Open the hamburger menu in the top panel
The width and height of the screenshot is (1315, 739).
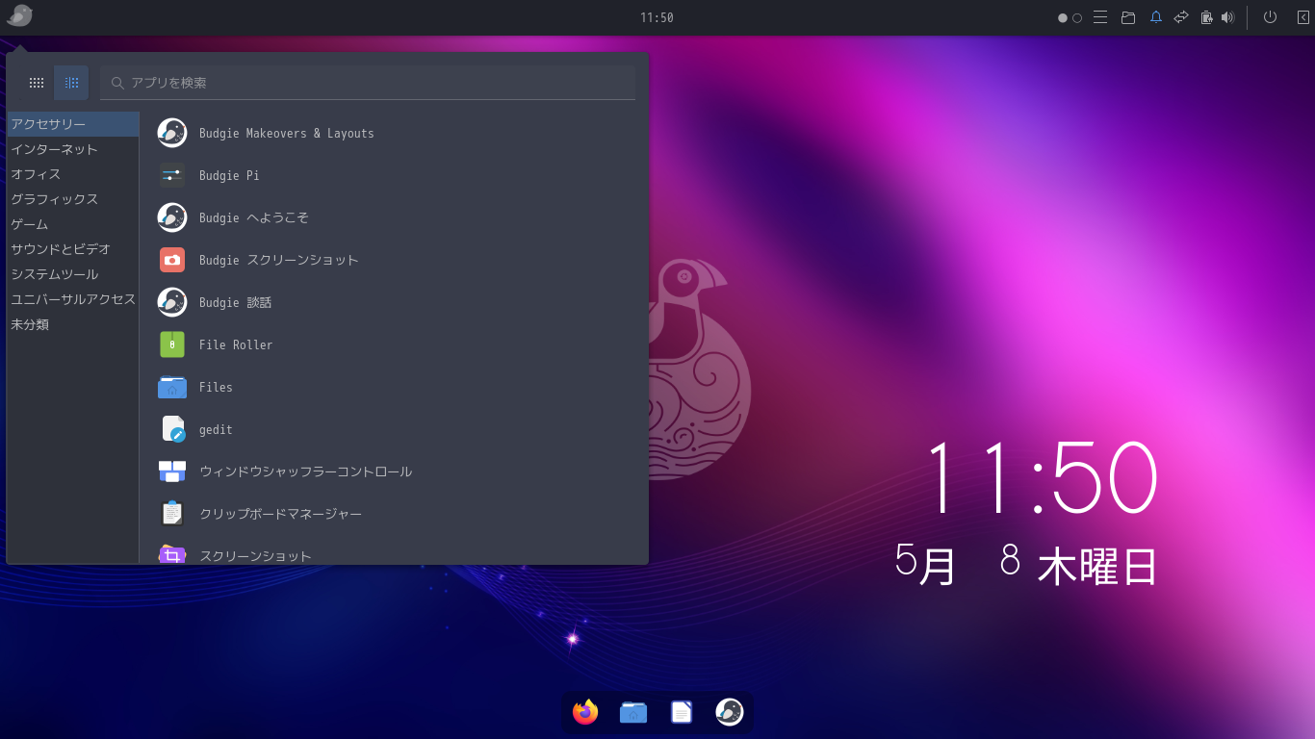[x=1099, y=16]
